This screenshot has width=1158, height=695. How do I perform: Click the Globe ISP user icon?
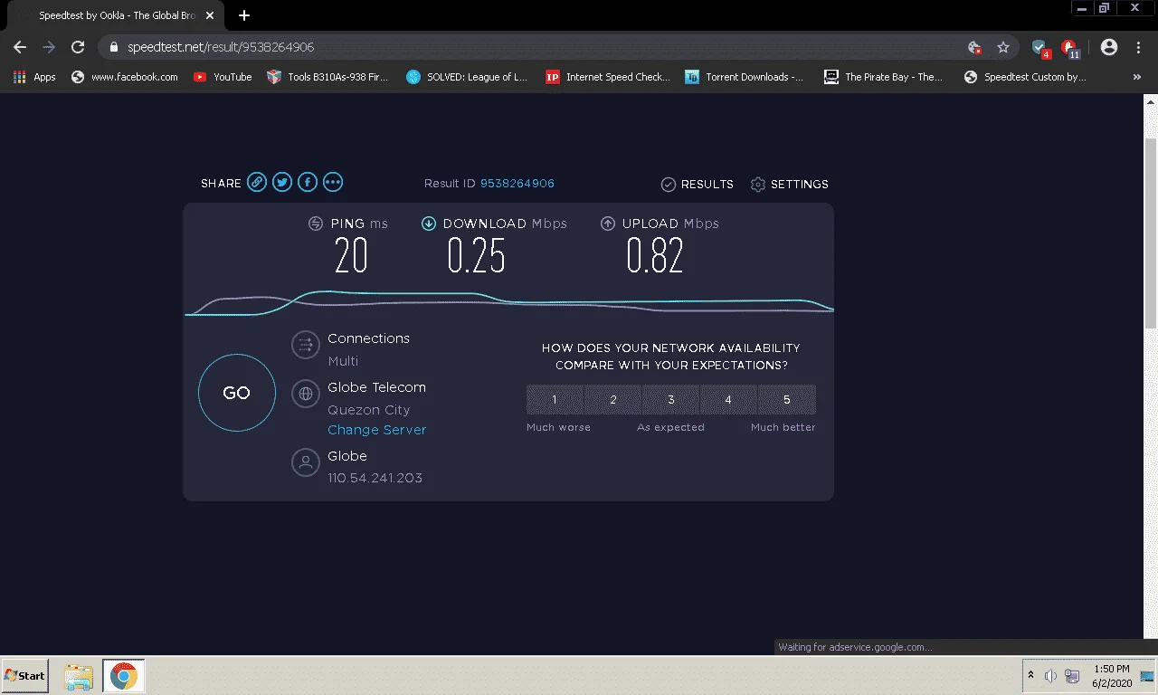(x=306, y=462)
